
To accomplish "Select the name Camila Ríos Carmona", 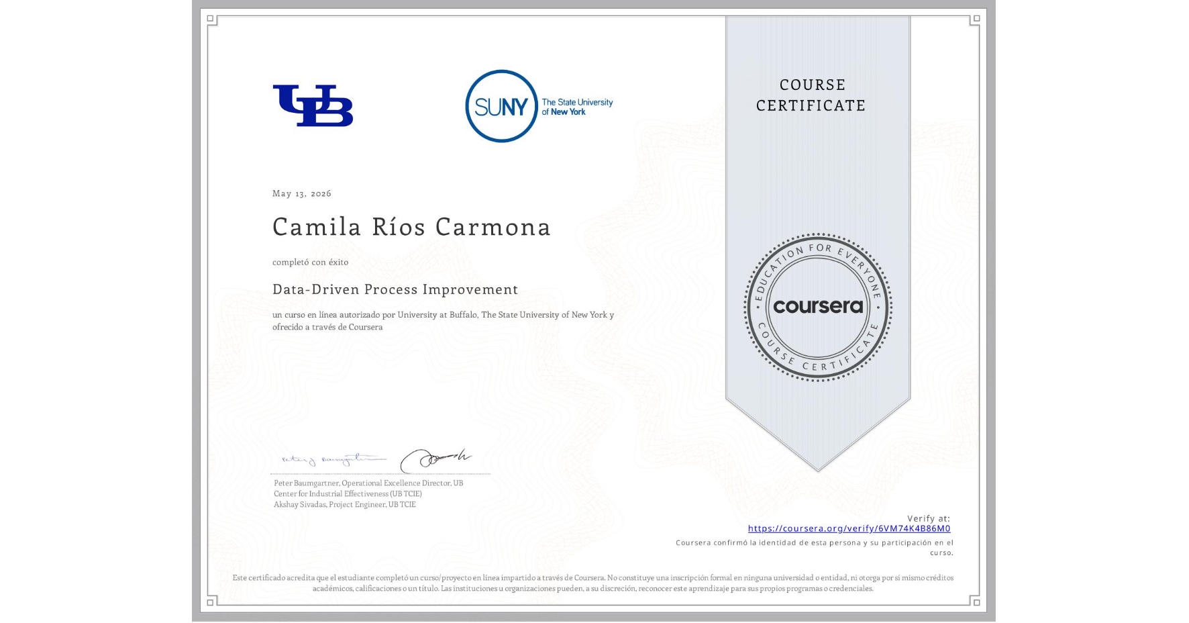I will pos(411,227).
